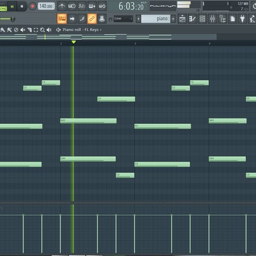Open the Piano roll window icon

pos(193,19)
